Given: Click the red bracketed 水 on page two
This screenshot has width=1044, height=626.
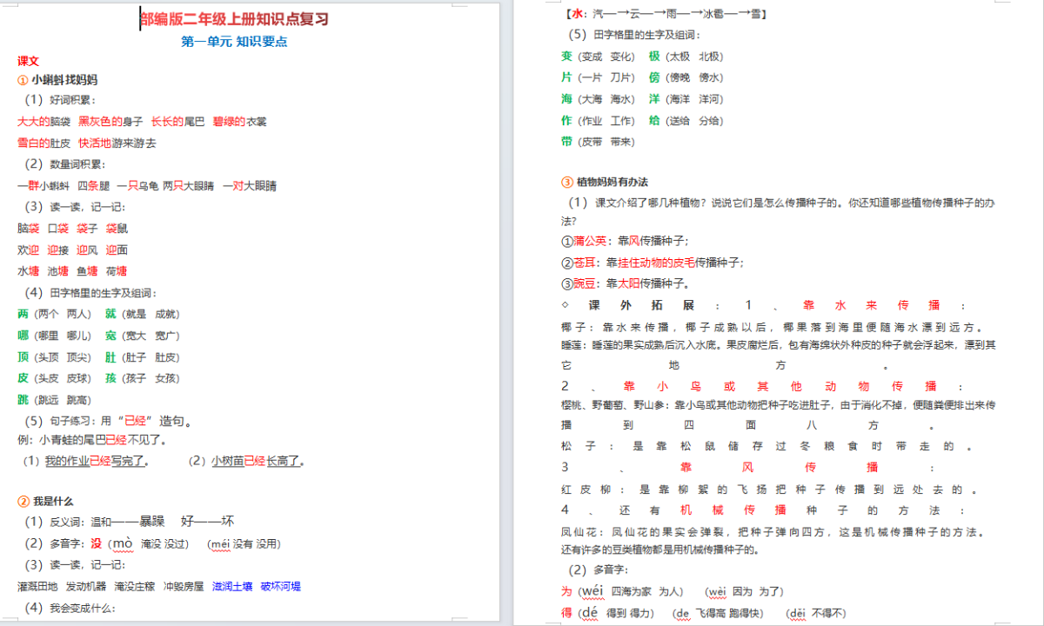Looking at the screenshot, I should pyautogui.click(x=579, y=14).
